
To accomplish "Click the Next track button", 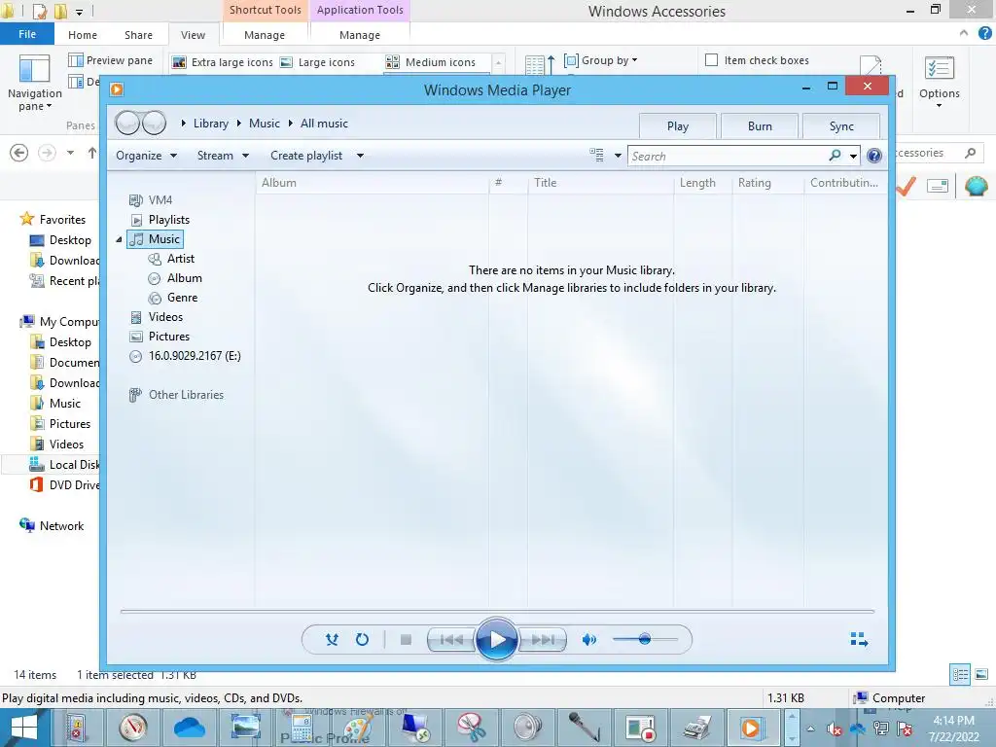I will pos(542,640).
